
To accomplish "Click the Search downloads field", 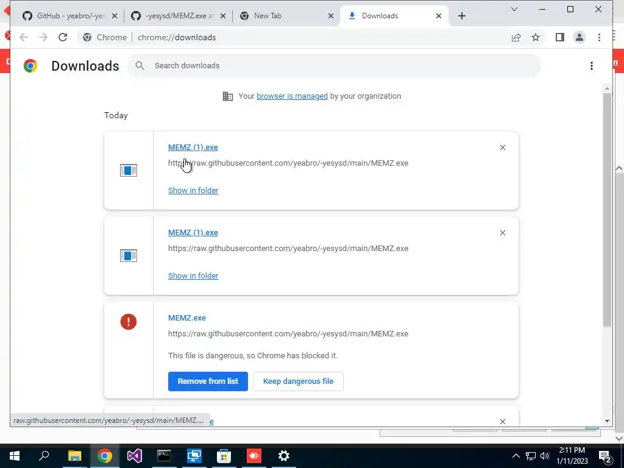I will [x=335, y=66].
